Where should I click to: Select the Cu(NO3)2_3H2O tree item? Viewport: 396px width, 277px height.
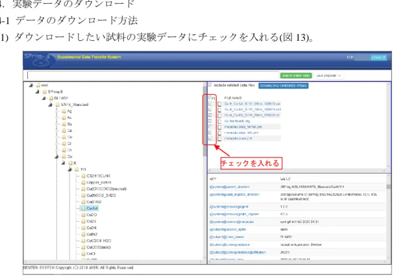(x=101, y=195)
